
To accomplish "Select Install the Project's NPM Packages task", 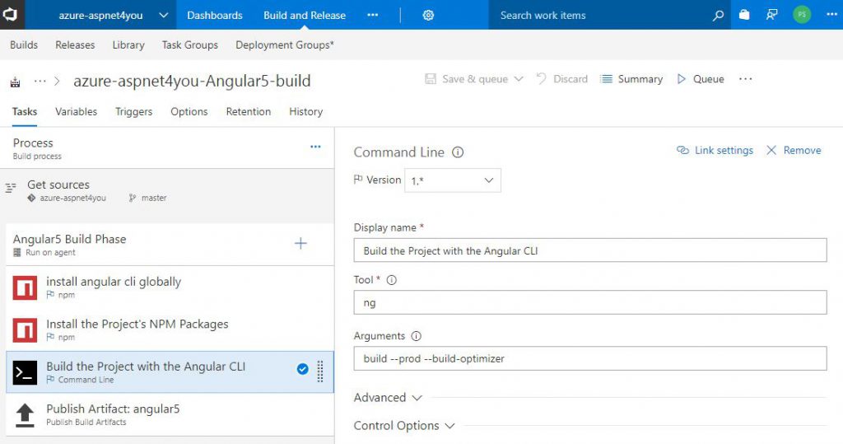I will [x=170, y=329].
